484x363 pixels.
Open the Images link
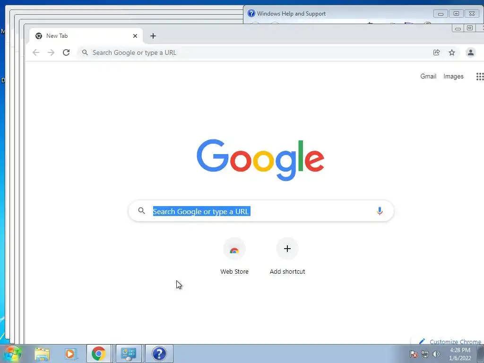click(x=453, y=76)
